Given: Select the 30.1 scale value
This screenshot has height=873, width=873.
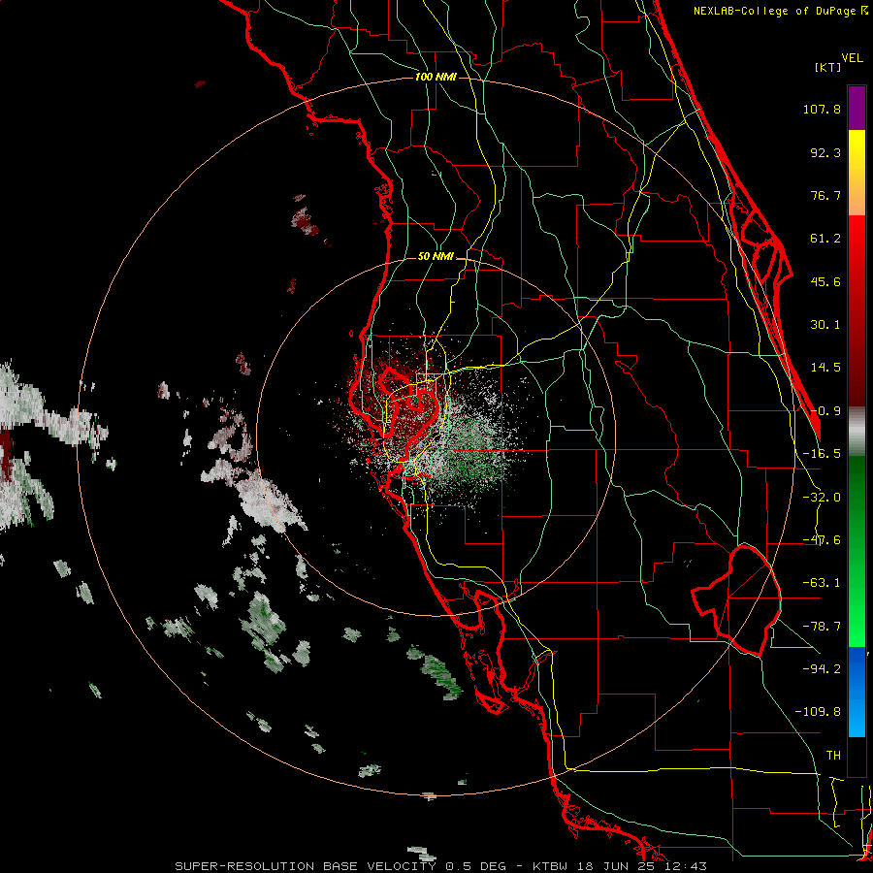Looking at the screenshot, I should tap(825, 325).
